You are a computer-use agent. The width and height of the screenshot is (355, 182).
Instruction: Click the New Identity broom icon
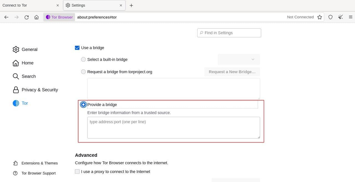click(x=340, y=17)
